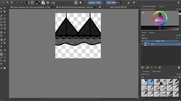This screenshot has height=101, width=181.
Task: Expand vertical mirror options arrow
Action: click(137, 3)
